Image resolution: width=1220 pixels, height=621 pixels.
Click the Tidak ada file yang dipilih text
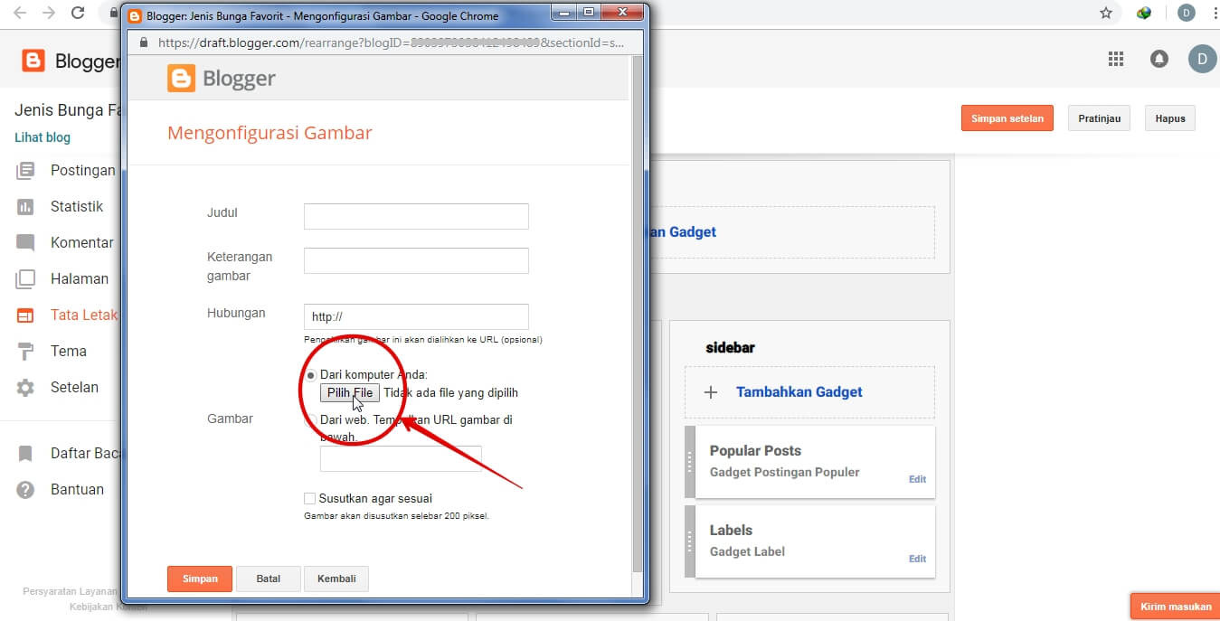point(451,393)
